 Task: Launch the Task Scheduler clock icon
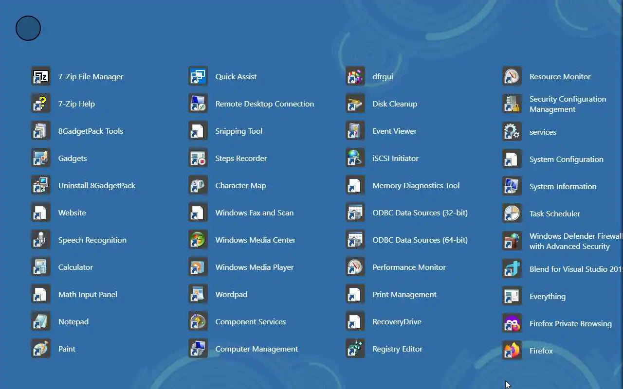click(512, 213)
